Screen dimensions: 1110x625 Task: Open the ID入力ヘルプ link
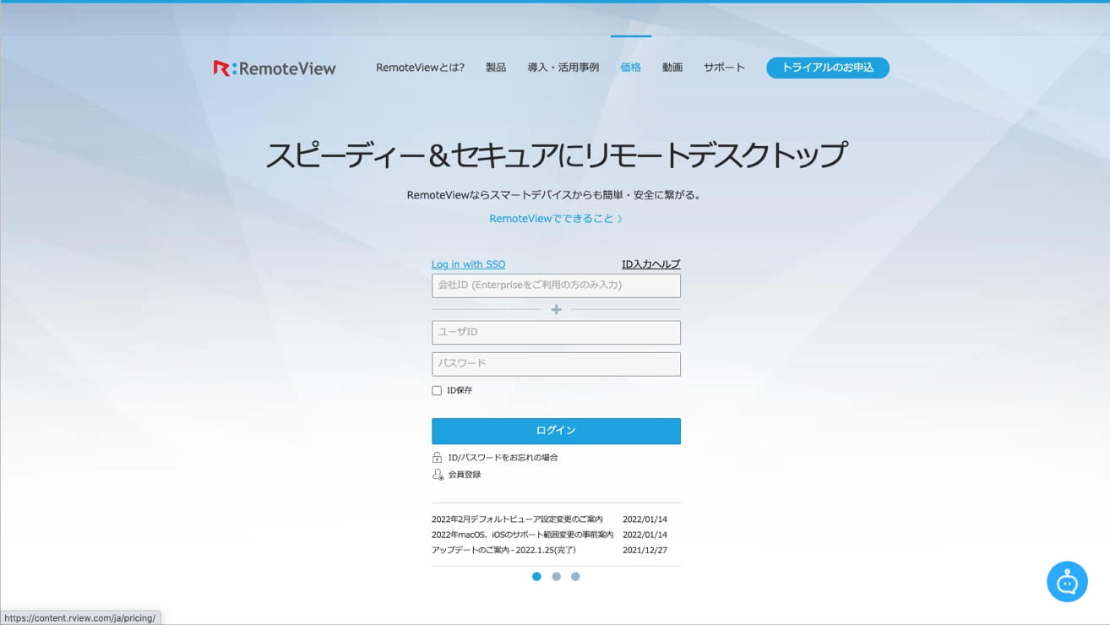[651, 264]
